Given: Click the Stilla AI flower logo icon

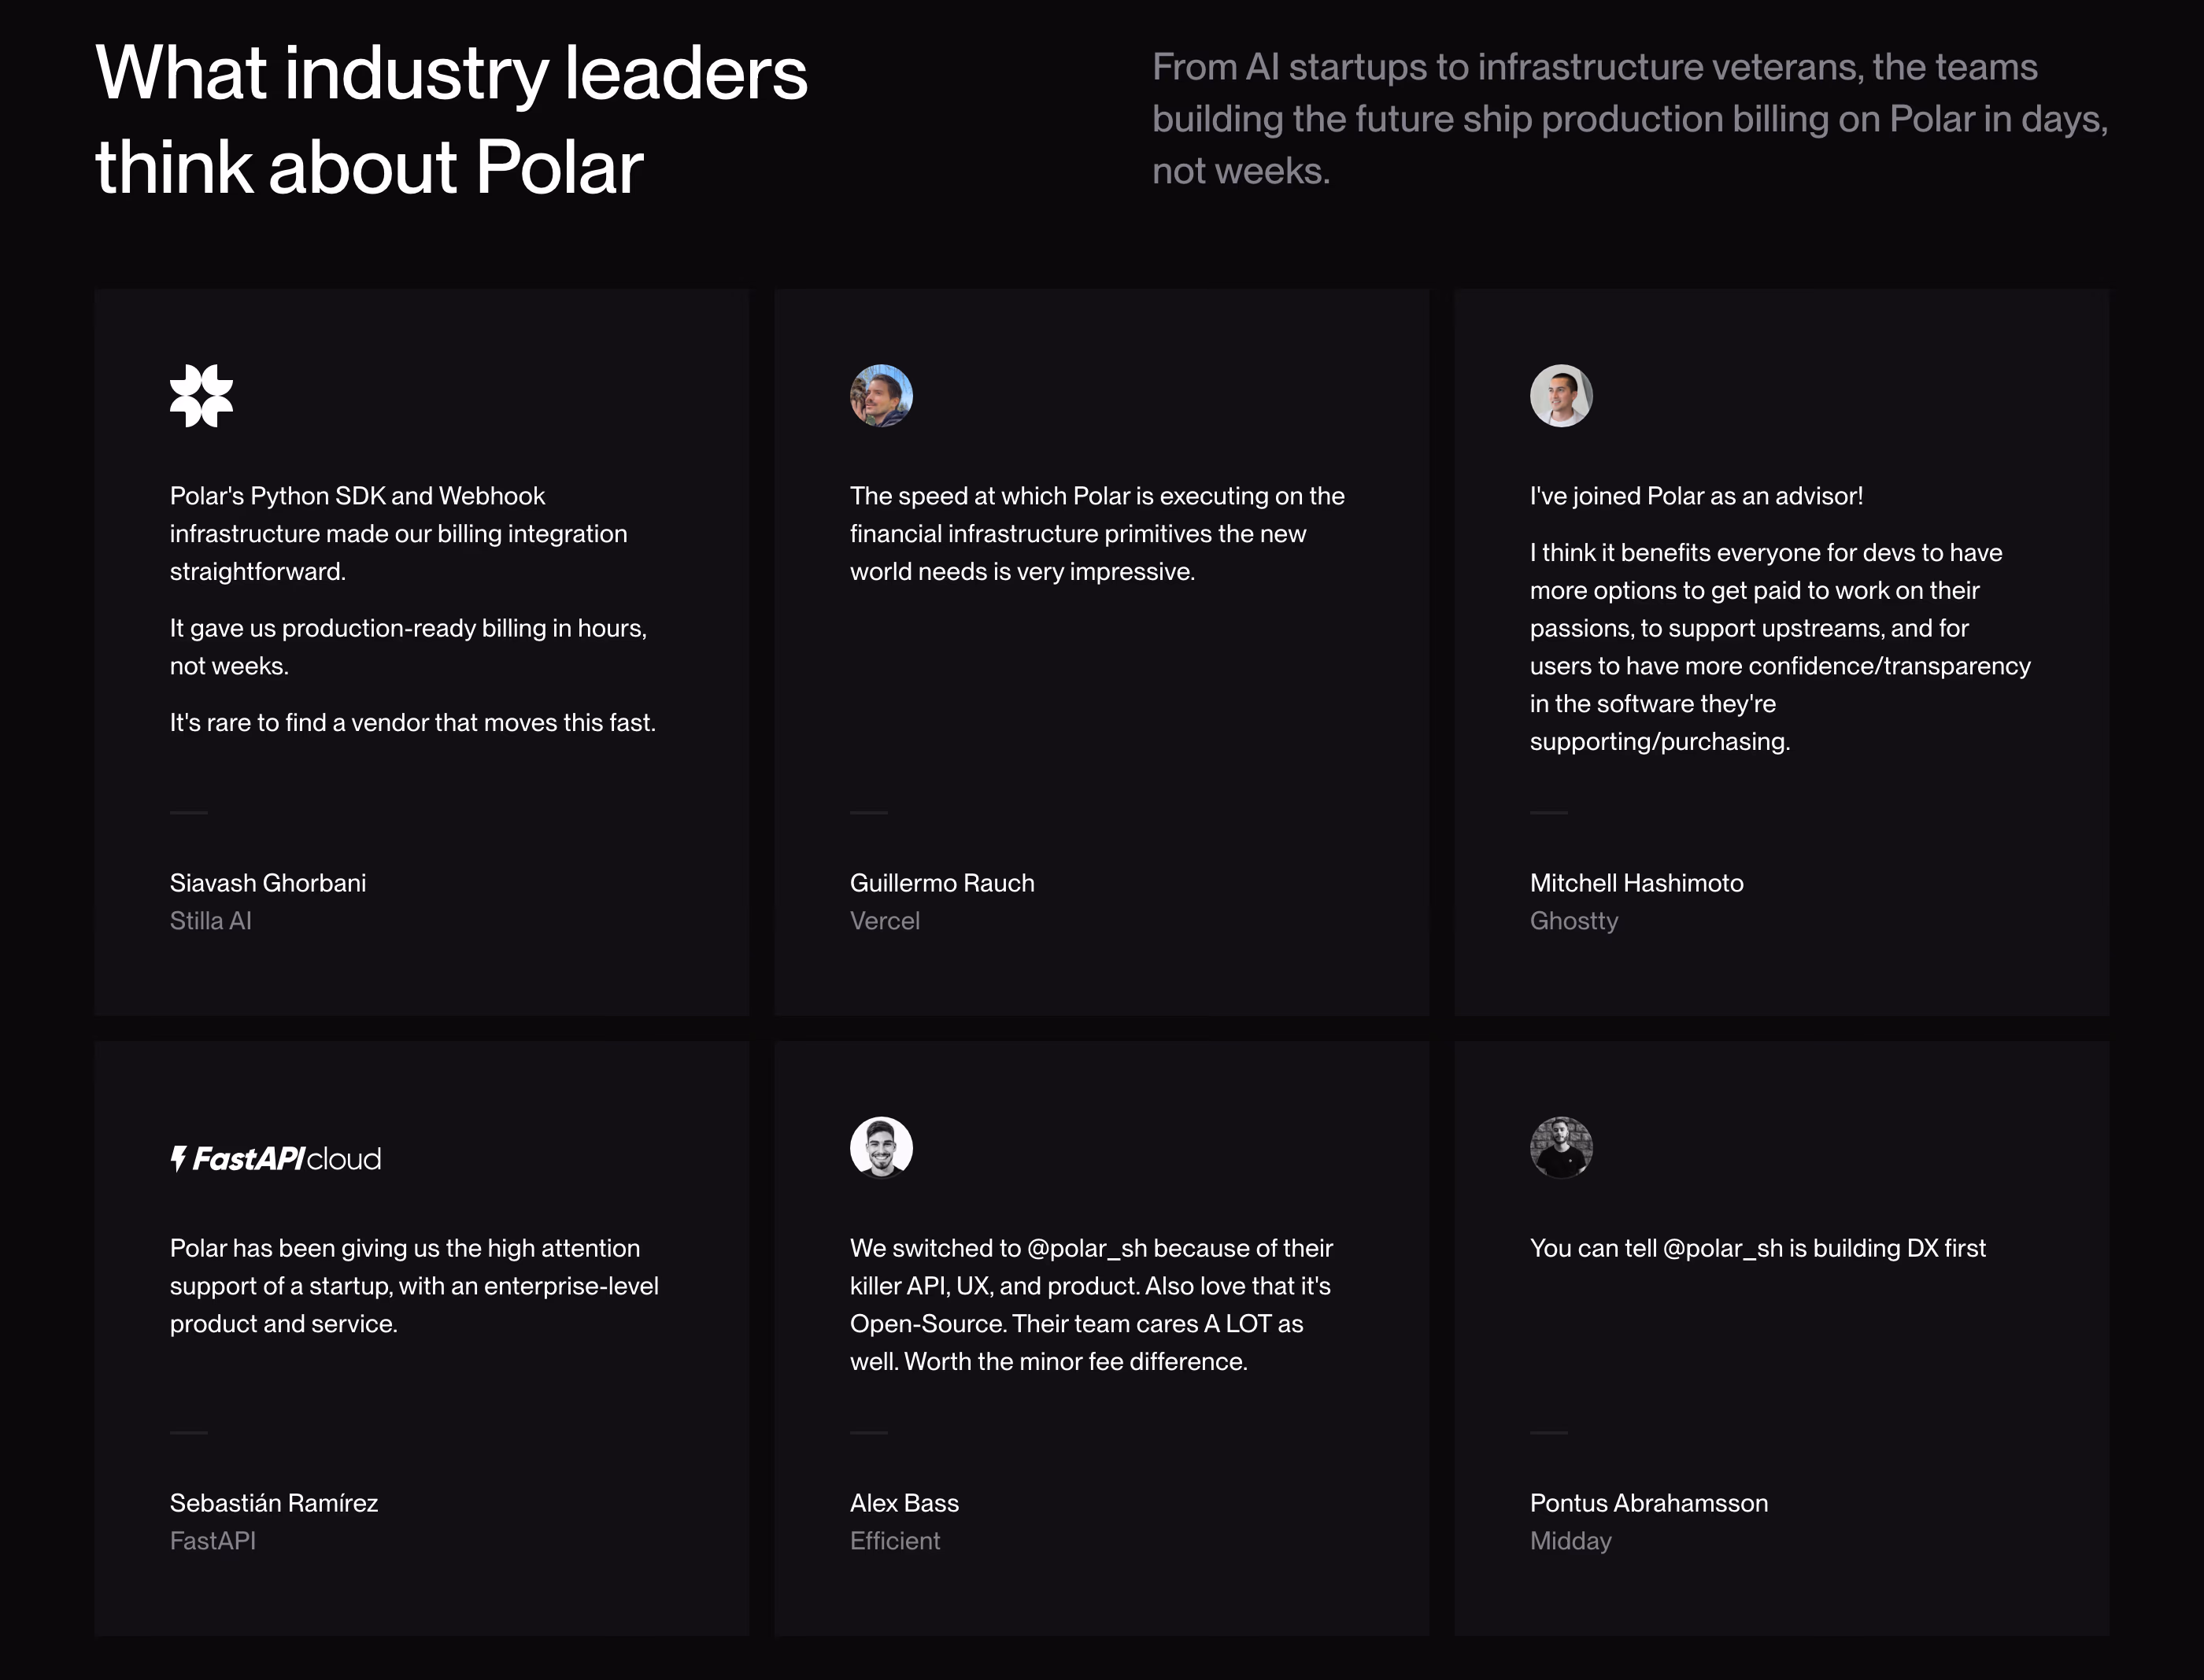Looking at the screenshot, I should pyautogui.click(x=201, y=396).
